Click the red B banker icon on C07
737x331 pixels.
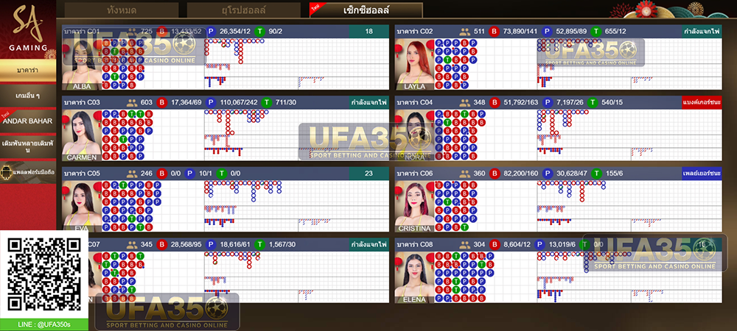(162, 245)
